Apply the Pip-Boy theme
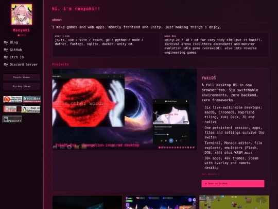This screenshot has height=209, width=278. pyautogui.click(x=22, y=86)
